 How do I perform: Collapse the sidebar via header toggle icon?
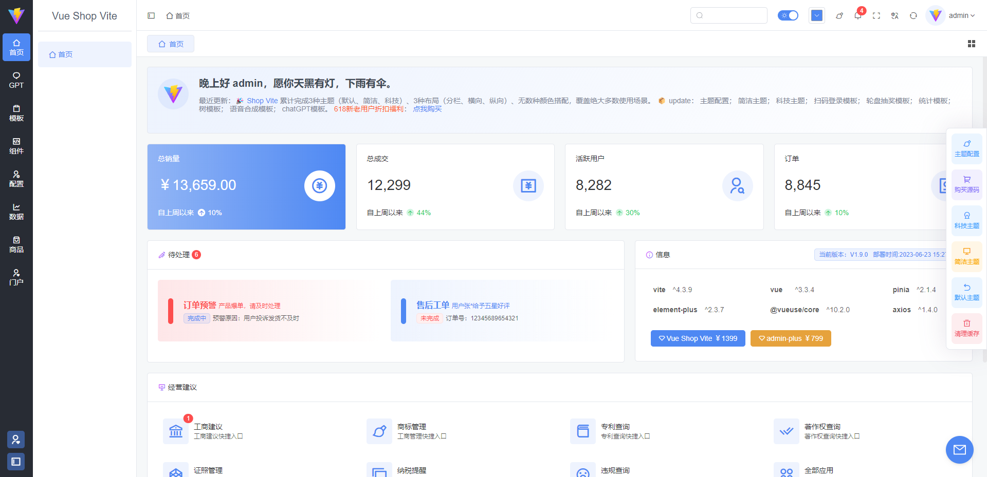click(151, 16)
